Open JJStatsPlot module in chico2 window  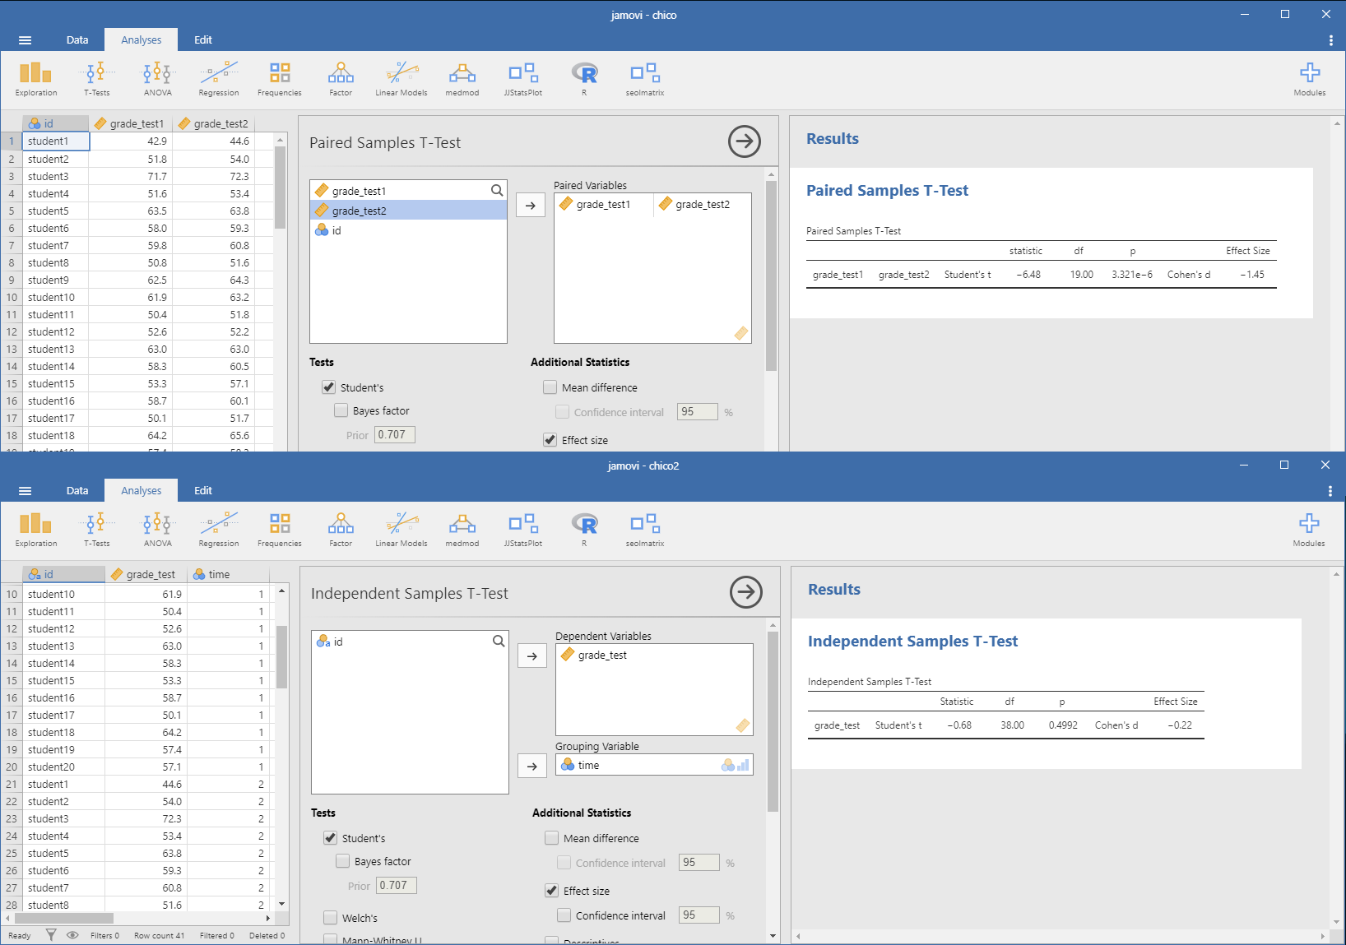pos(523,530)
